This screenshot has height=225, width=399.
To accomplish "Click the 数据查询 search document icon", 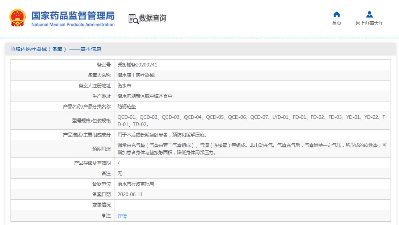I will tap(134, 19).
